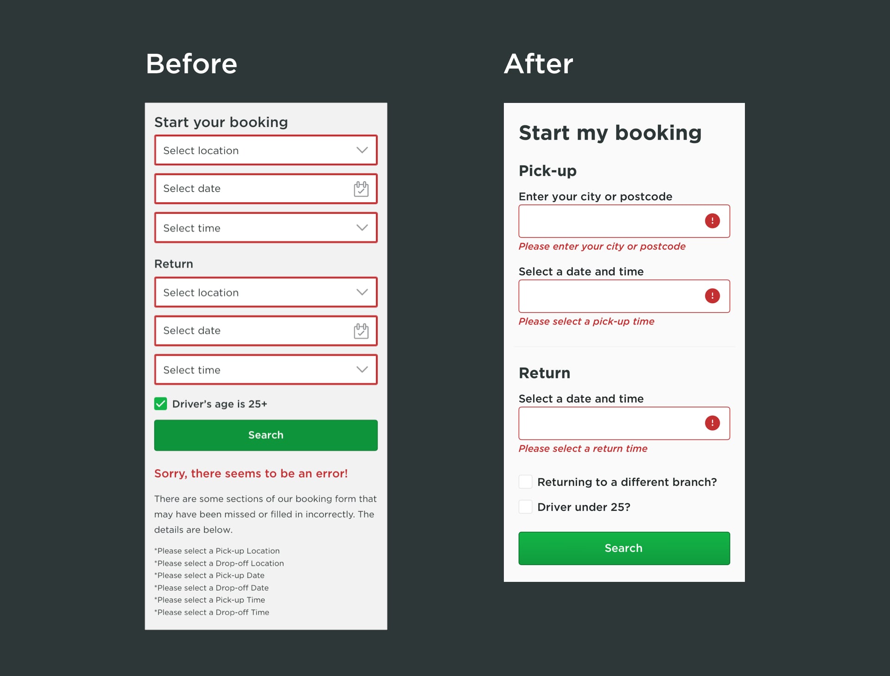This screenshot has width=890, height=676.
Task: Click the error icon next to city postcode field
Action: [712, 221]
